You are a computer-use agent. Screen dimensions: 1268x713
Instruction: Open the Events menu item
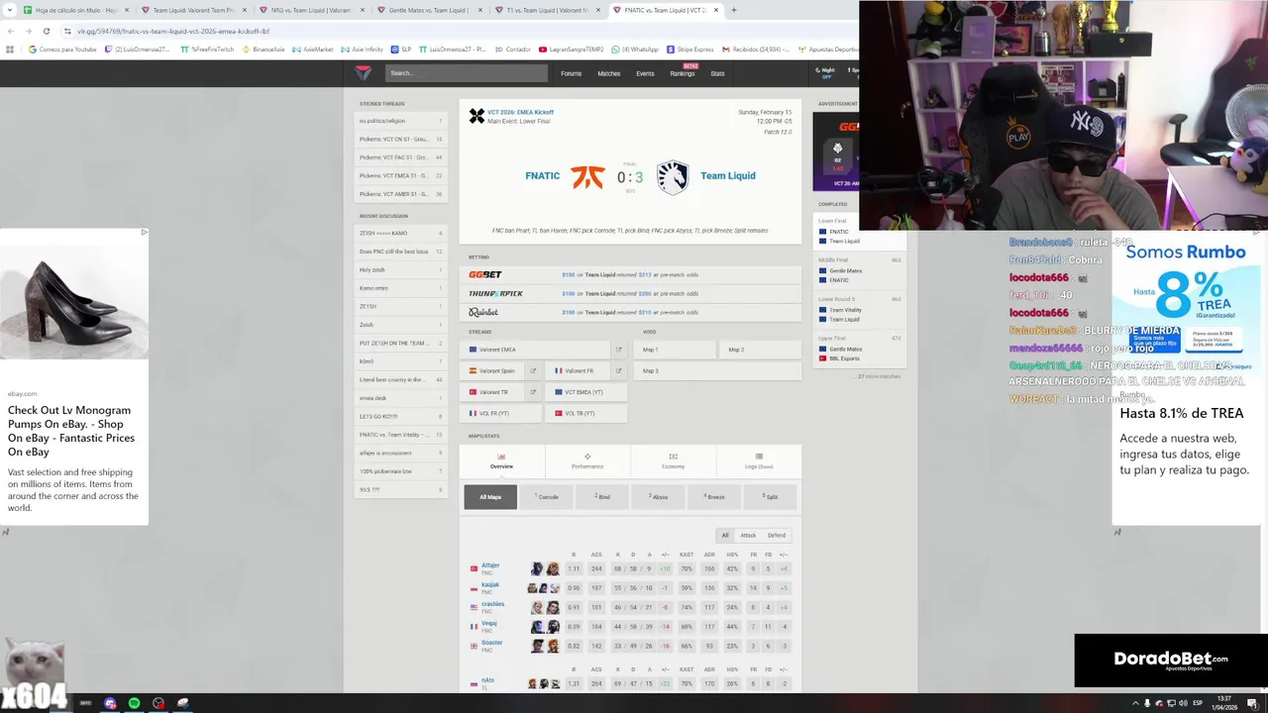(645, 73)
